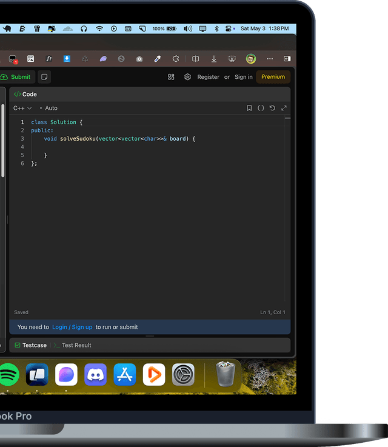Click the 'class Solution' code line

tap(57, 122)
